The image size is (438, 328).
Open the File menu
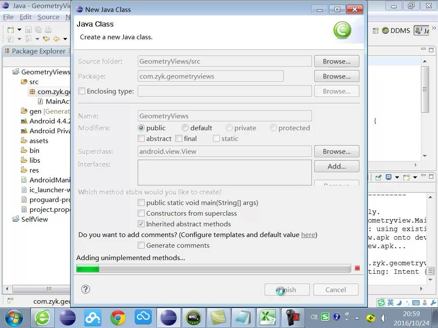[8, 17]
